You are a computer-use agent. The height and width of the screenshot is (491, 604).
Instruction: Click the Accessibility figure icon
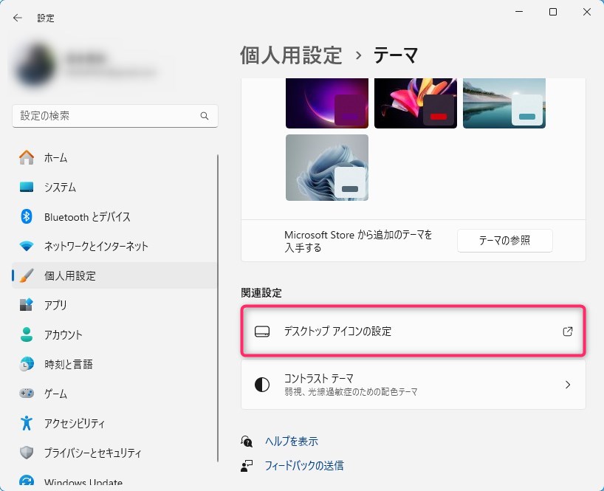pos(27,423)
